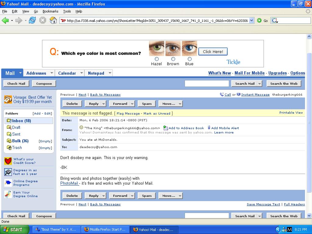Click the red heart Credit Score icon
This screenshot has height=234, width=312.
coord(8,161)
